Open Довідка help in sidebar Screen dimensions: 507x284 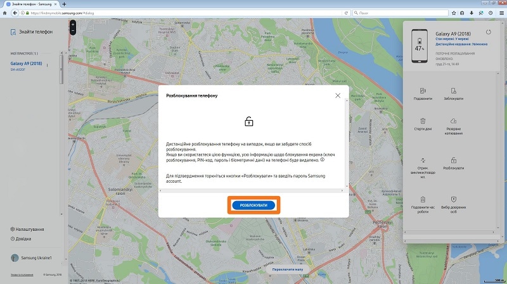coord(21,239)
